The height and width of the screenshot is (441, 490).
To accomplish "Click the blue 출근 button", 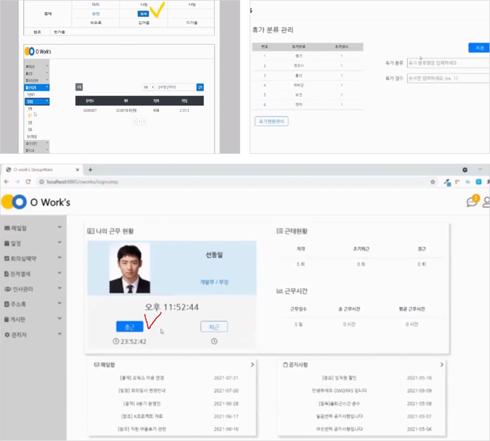I will click(130, 327).
